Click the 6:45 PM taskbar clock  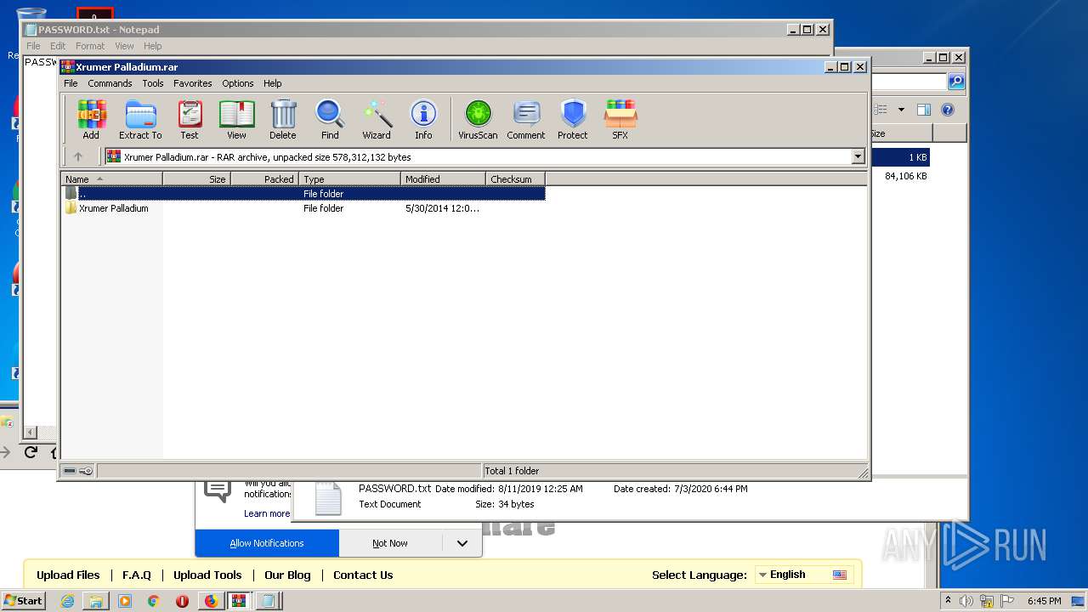click(x=1044, y=601)
